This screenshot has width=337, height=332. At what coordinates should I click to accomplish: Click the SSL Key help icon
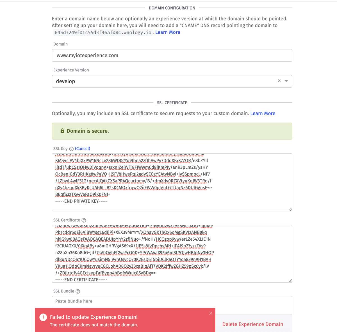tap(71, 149)
